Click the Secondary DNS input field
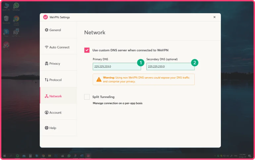Screen dimensions: 255x160 (x=170, y=67)
